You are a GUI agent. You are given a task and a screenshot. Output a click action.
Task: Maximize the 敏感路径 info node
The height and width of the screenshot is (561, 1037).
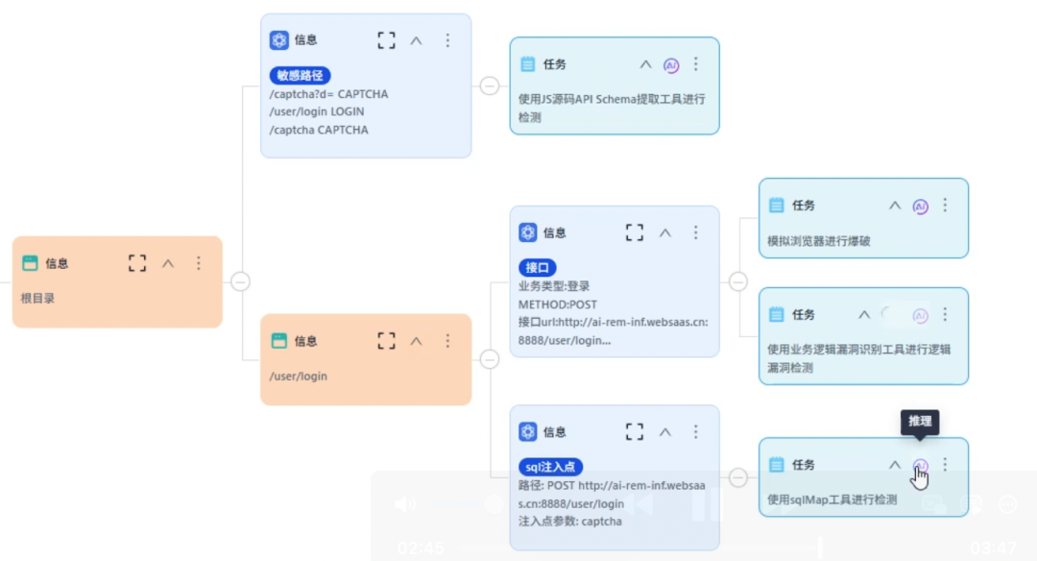click(386, 40)
